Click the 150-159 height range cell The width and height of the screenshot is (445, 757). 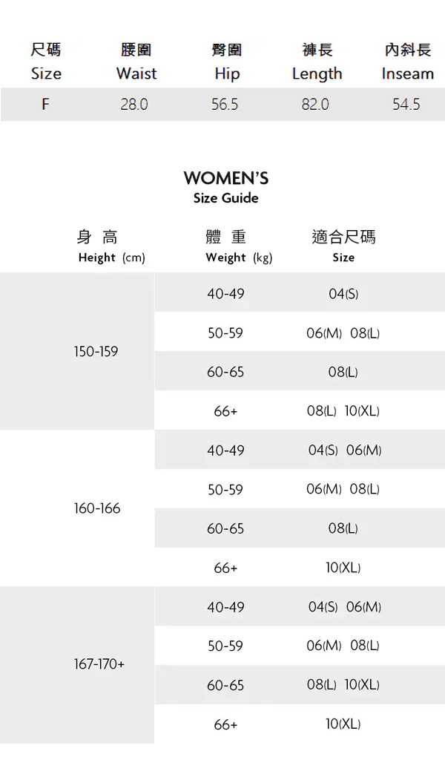click(96, 351)
